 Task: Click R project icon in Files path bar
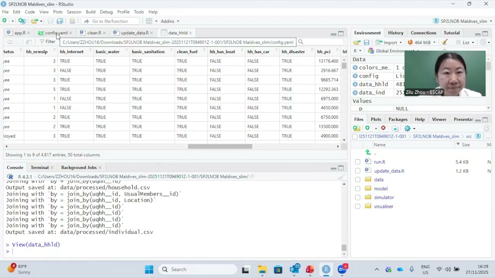478,136
